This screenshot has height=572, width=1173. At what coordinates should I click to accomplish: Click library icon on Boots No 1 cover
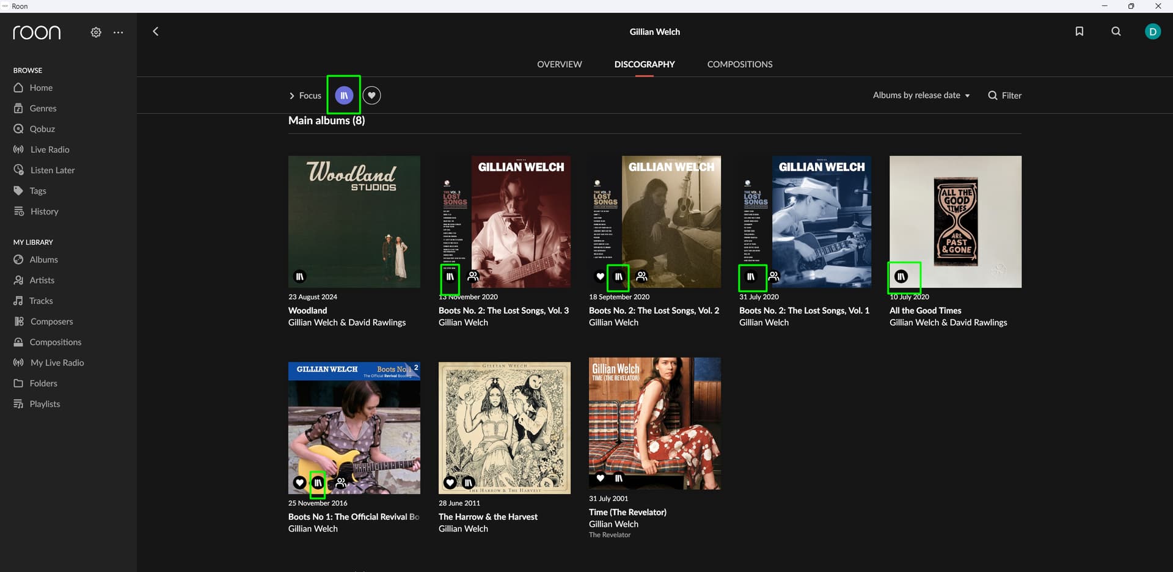pyautogui.click(x=318, y=482)
